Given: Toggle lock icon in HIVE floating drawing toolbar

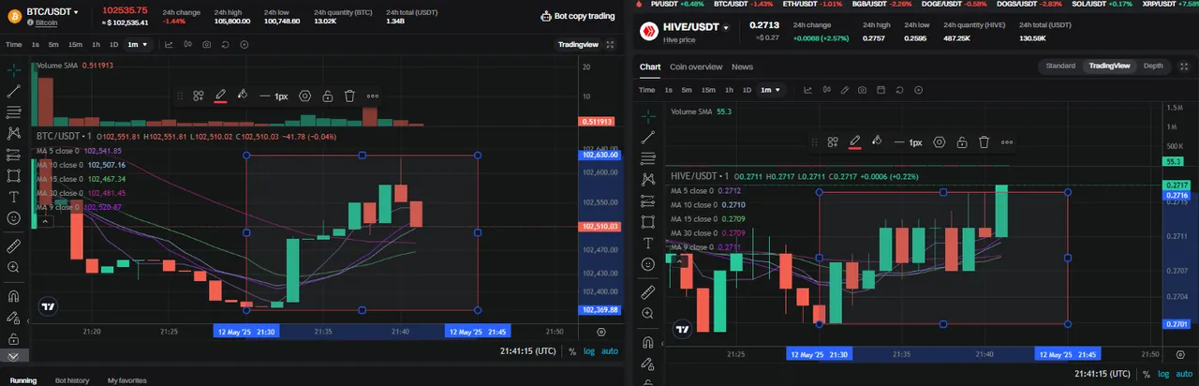Looking at the screenshot, I should tap(962, 142).
